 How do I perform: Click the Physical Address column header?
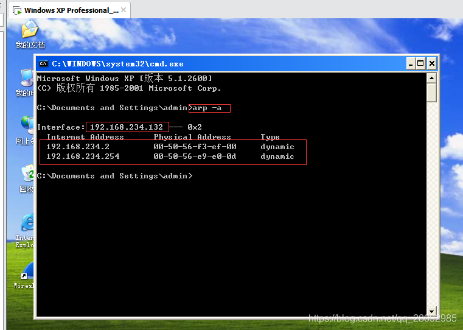pos(192,137)
